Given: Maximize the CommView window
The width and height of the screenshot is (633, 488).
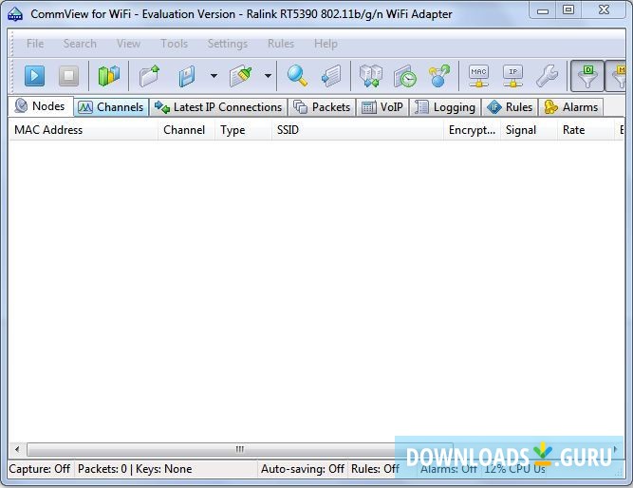Looking at the screenshot, I should click(568, 10).
